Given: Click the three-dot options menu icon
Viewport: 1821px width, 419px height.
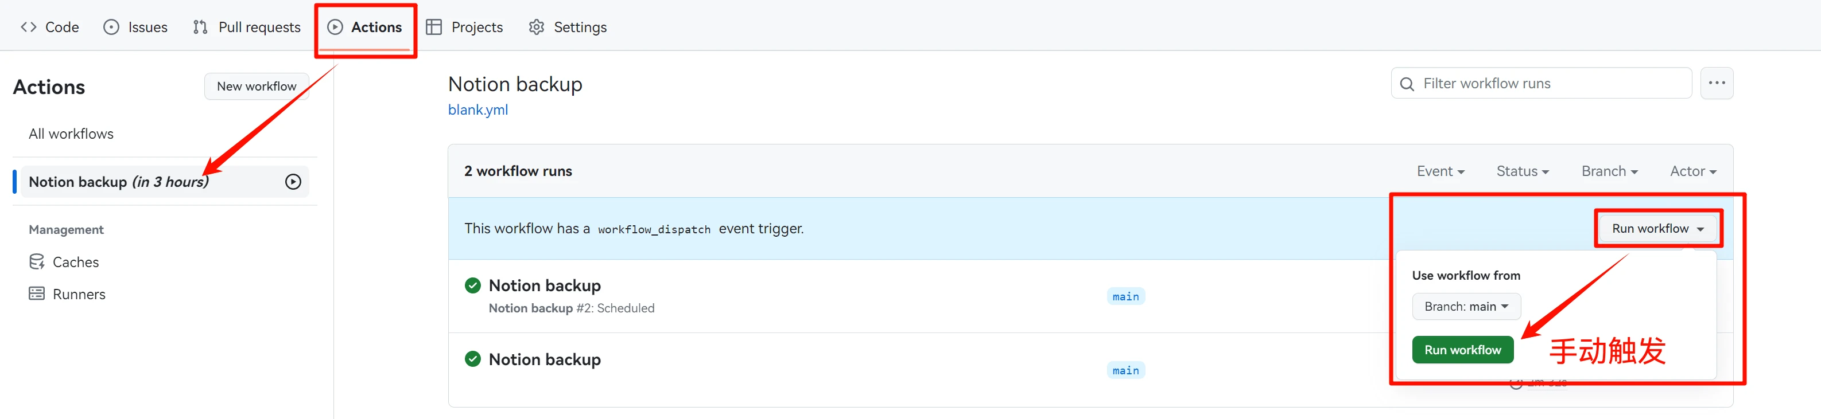Looking at the screenshot, I should [1715, 83].
